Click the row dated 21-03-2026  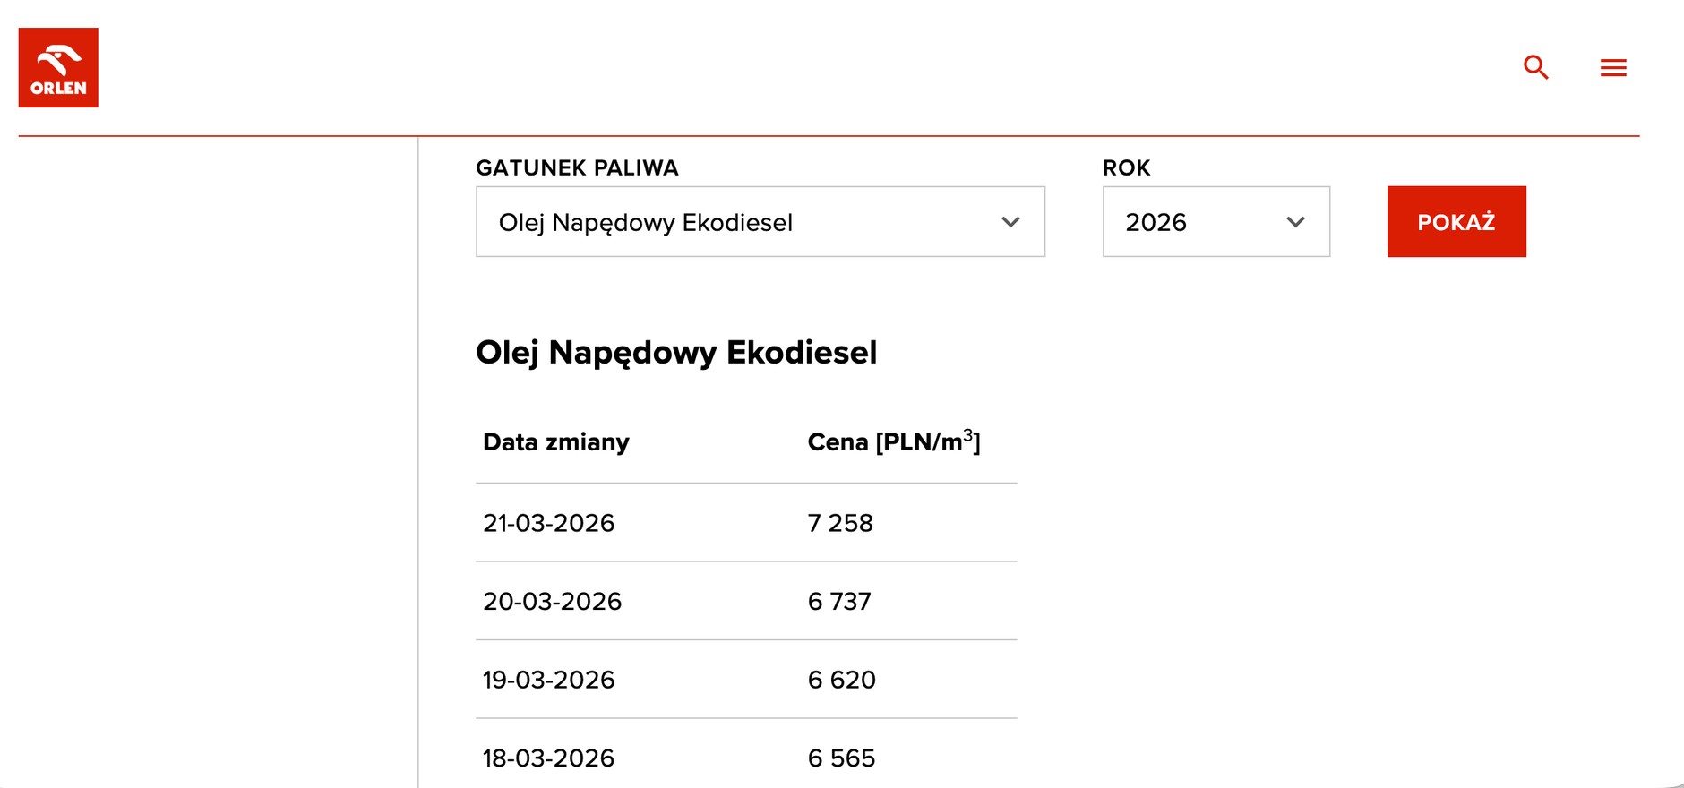pyautogui.click(x=549, y=523)
